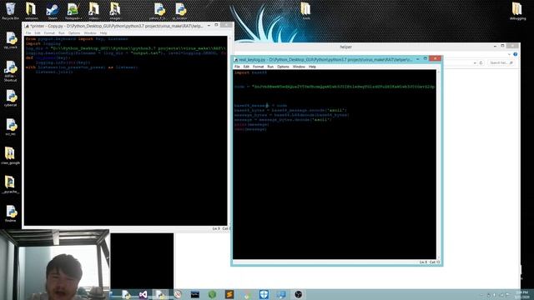This screenshot has height=300, width=534.
Task: Open Help menu in printer - Copy.py window
Action: pos(103,33)
